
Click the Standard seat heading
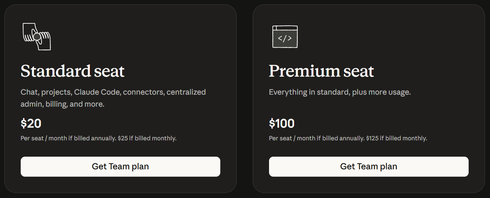pos(72,71)
